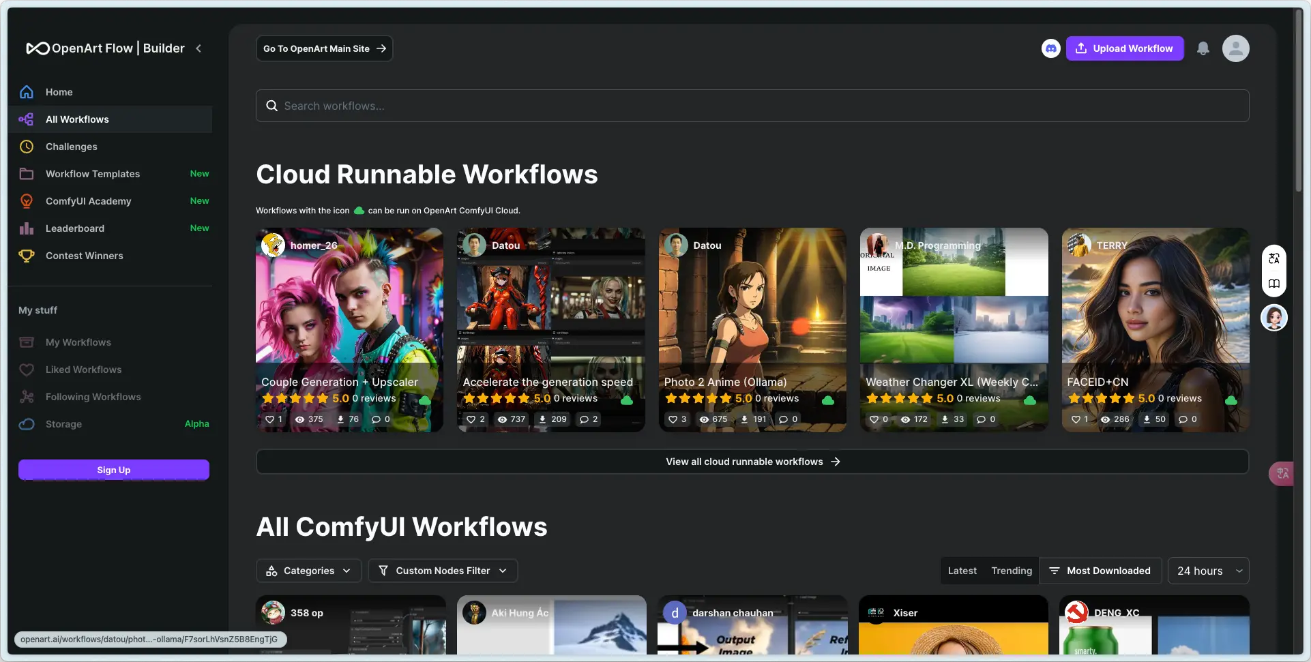Open TERRY author avatar
The width and height of the screenshot is (1311, 662).
tap(1079, 245)
